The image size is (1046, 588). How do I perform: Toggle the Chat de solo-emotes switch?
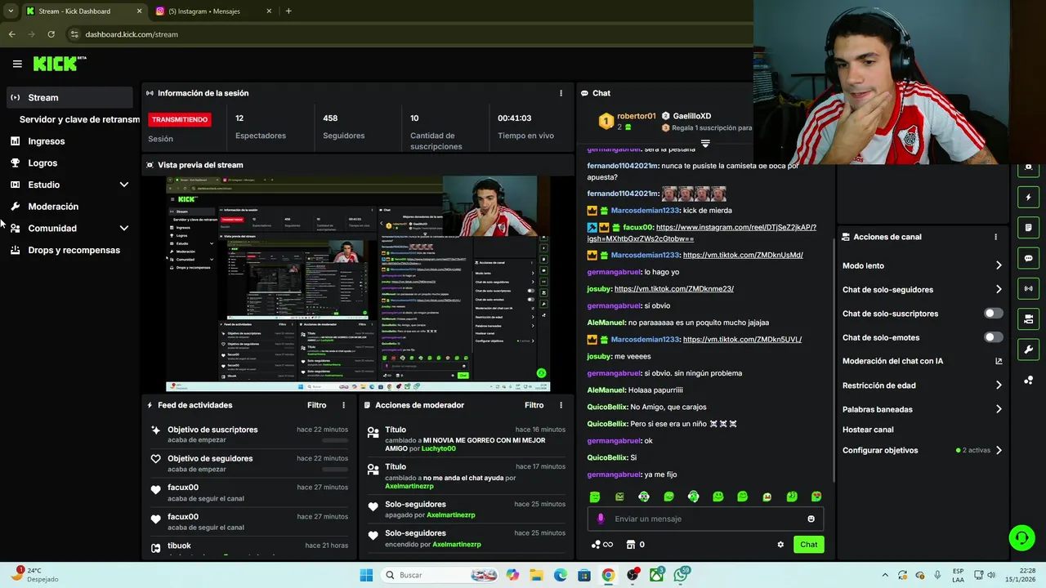(993, 337)
